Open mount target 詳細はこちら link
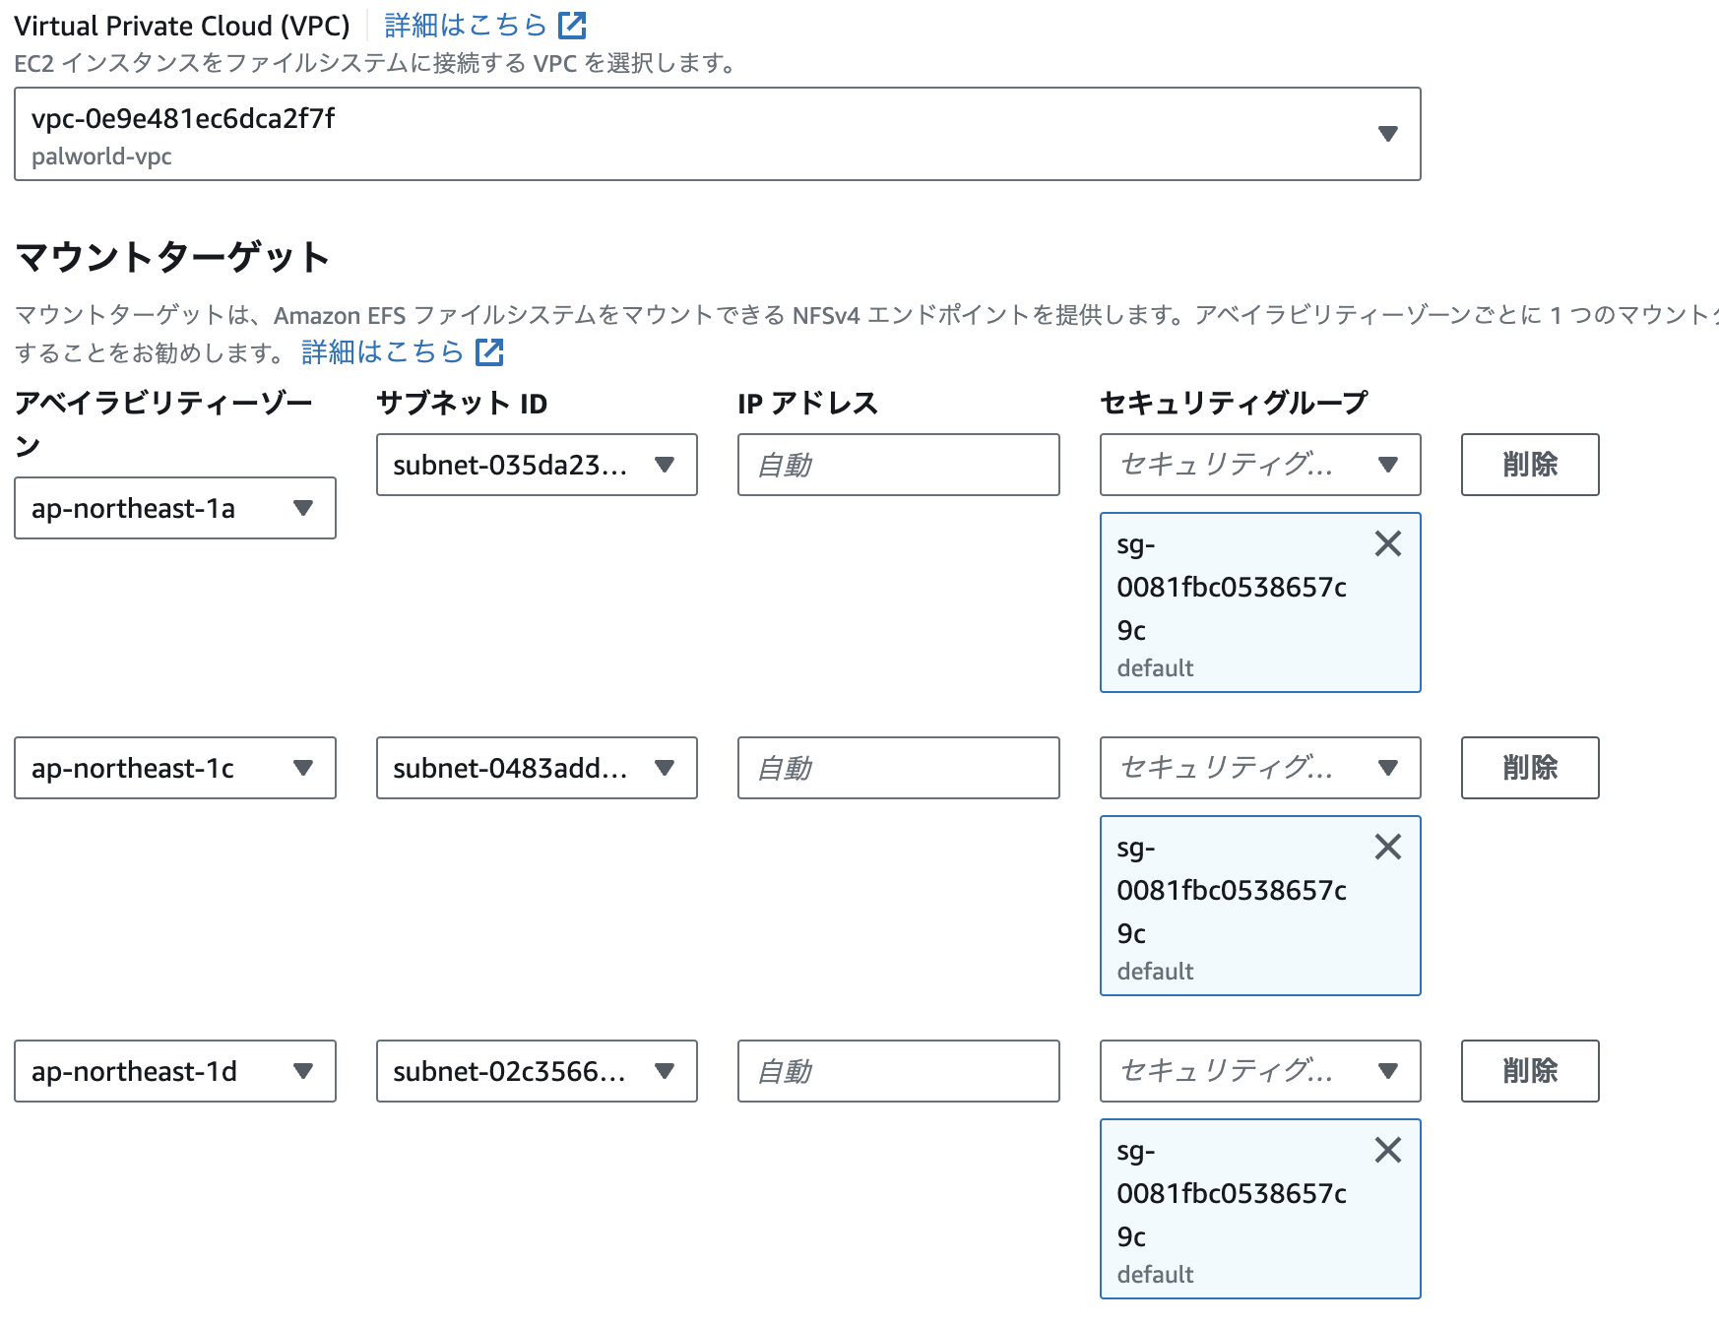The height and width of the screenshot is (1326, 1719). [382, 351]
